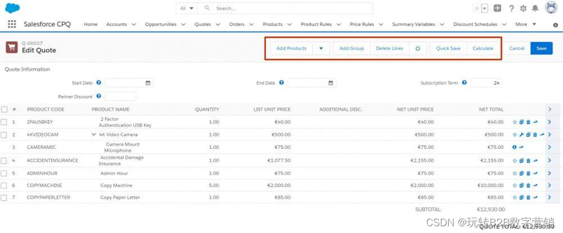
Task: Open global actions plus icon
Action: click(497, 8)
